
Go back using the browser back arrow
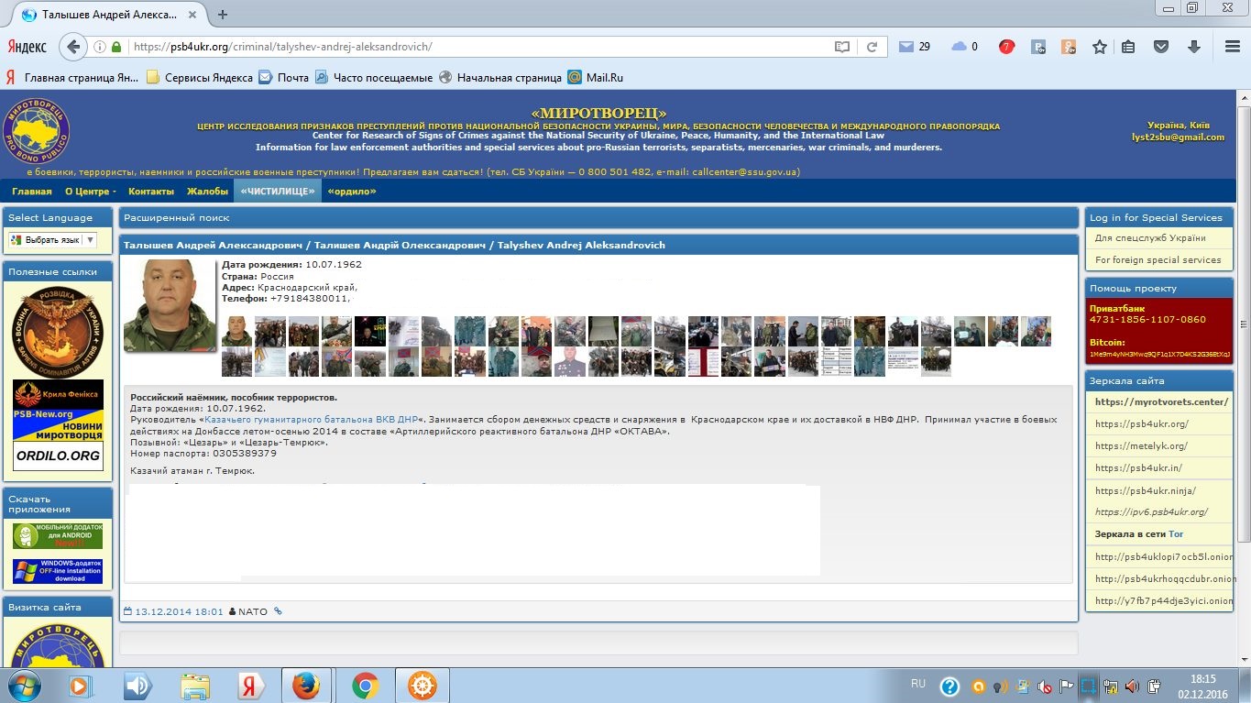[x=74, y=47]
